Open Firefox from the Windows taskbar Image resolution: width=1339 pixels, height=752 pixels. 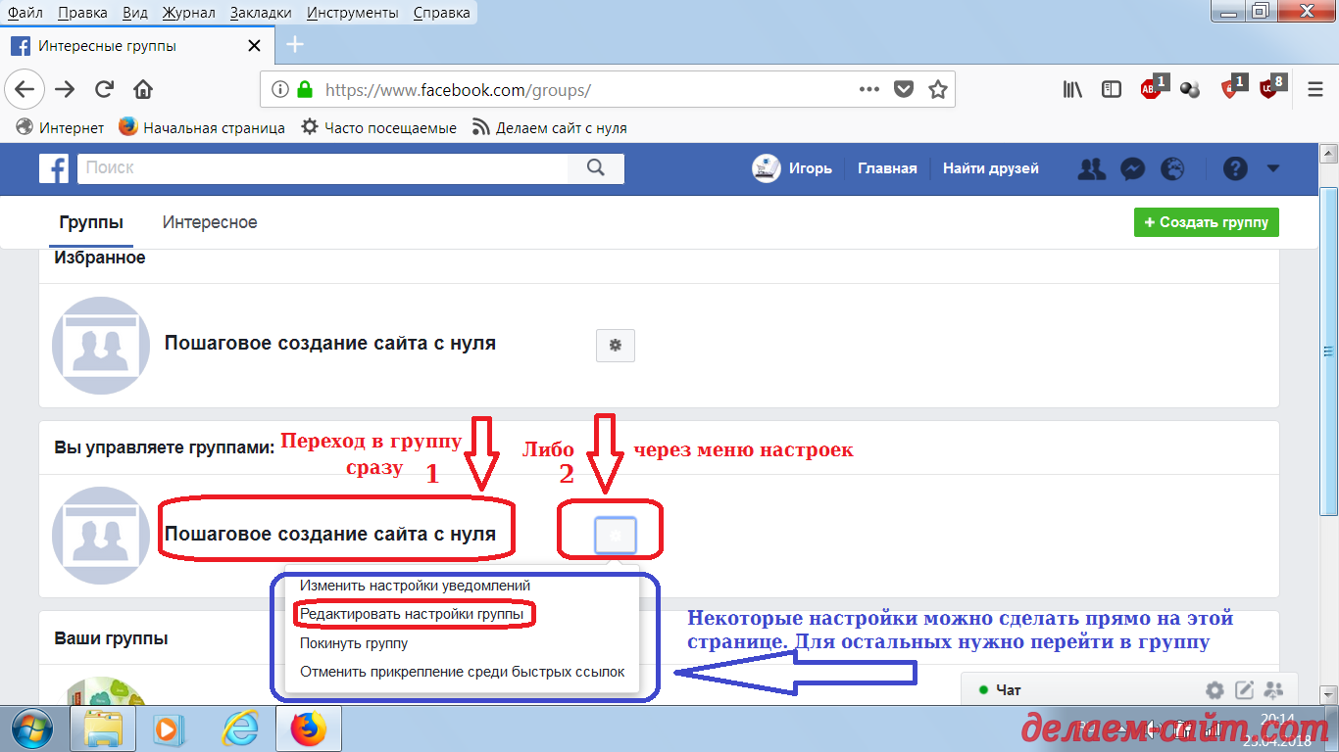307,729
